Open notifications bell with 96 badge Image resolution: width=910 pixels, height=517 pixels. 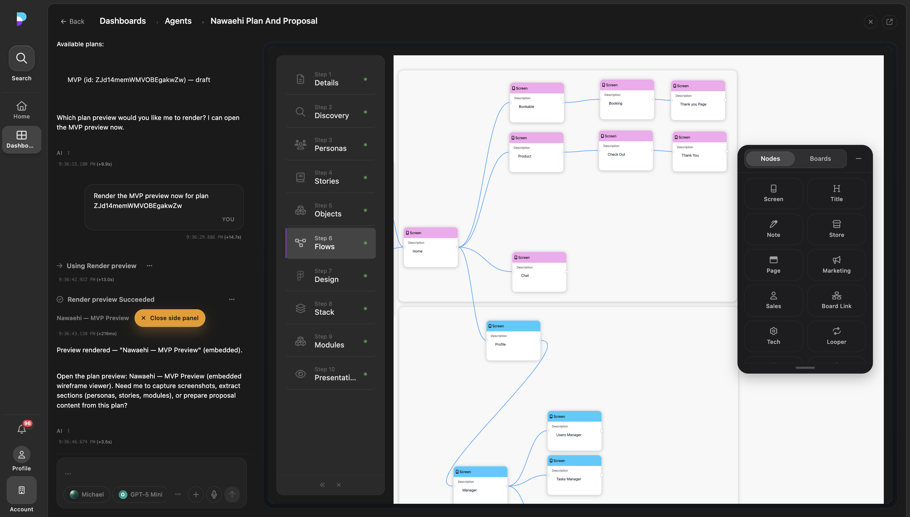[x=22, y=429]
